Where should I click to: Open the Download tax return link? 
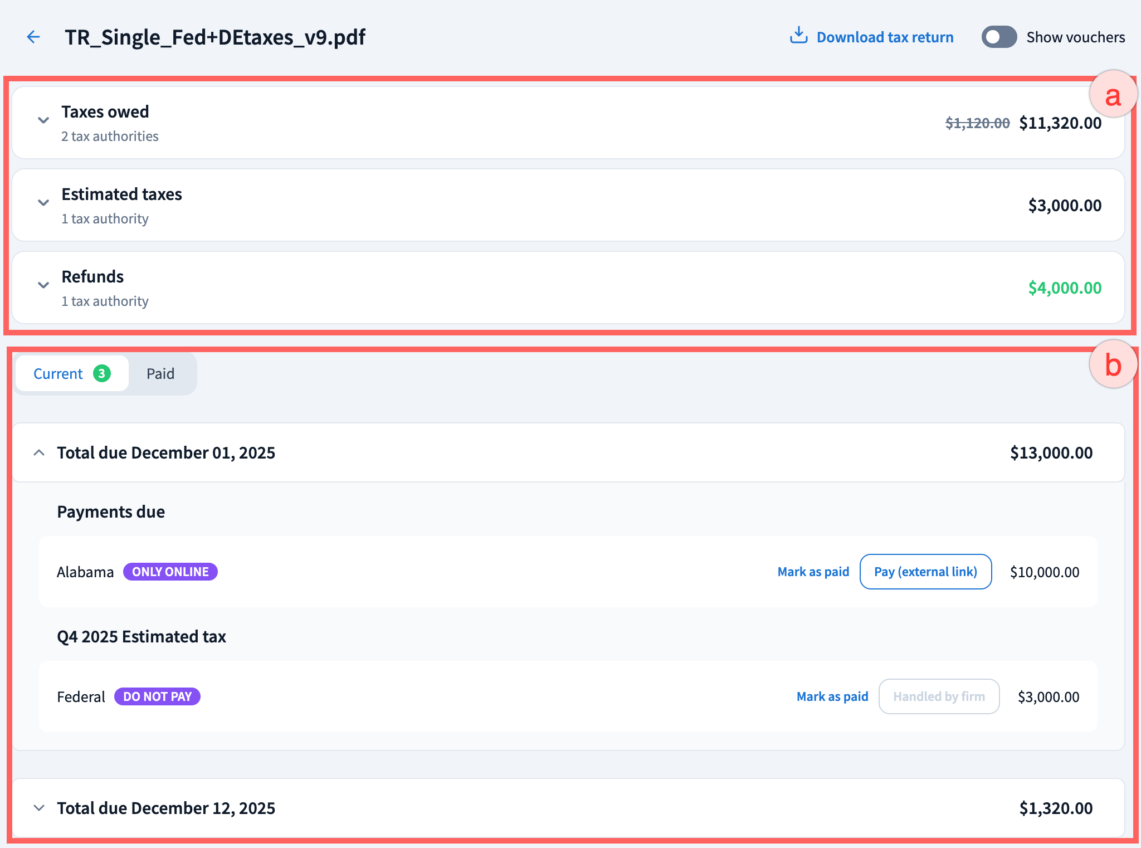coord(885,37)
